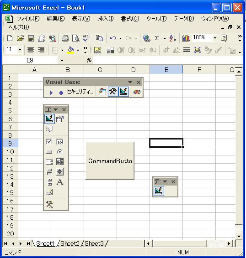Run Macro play icon in Visual Basic toolbar
246x258 pixels.
point(51,93)
